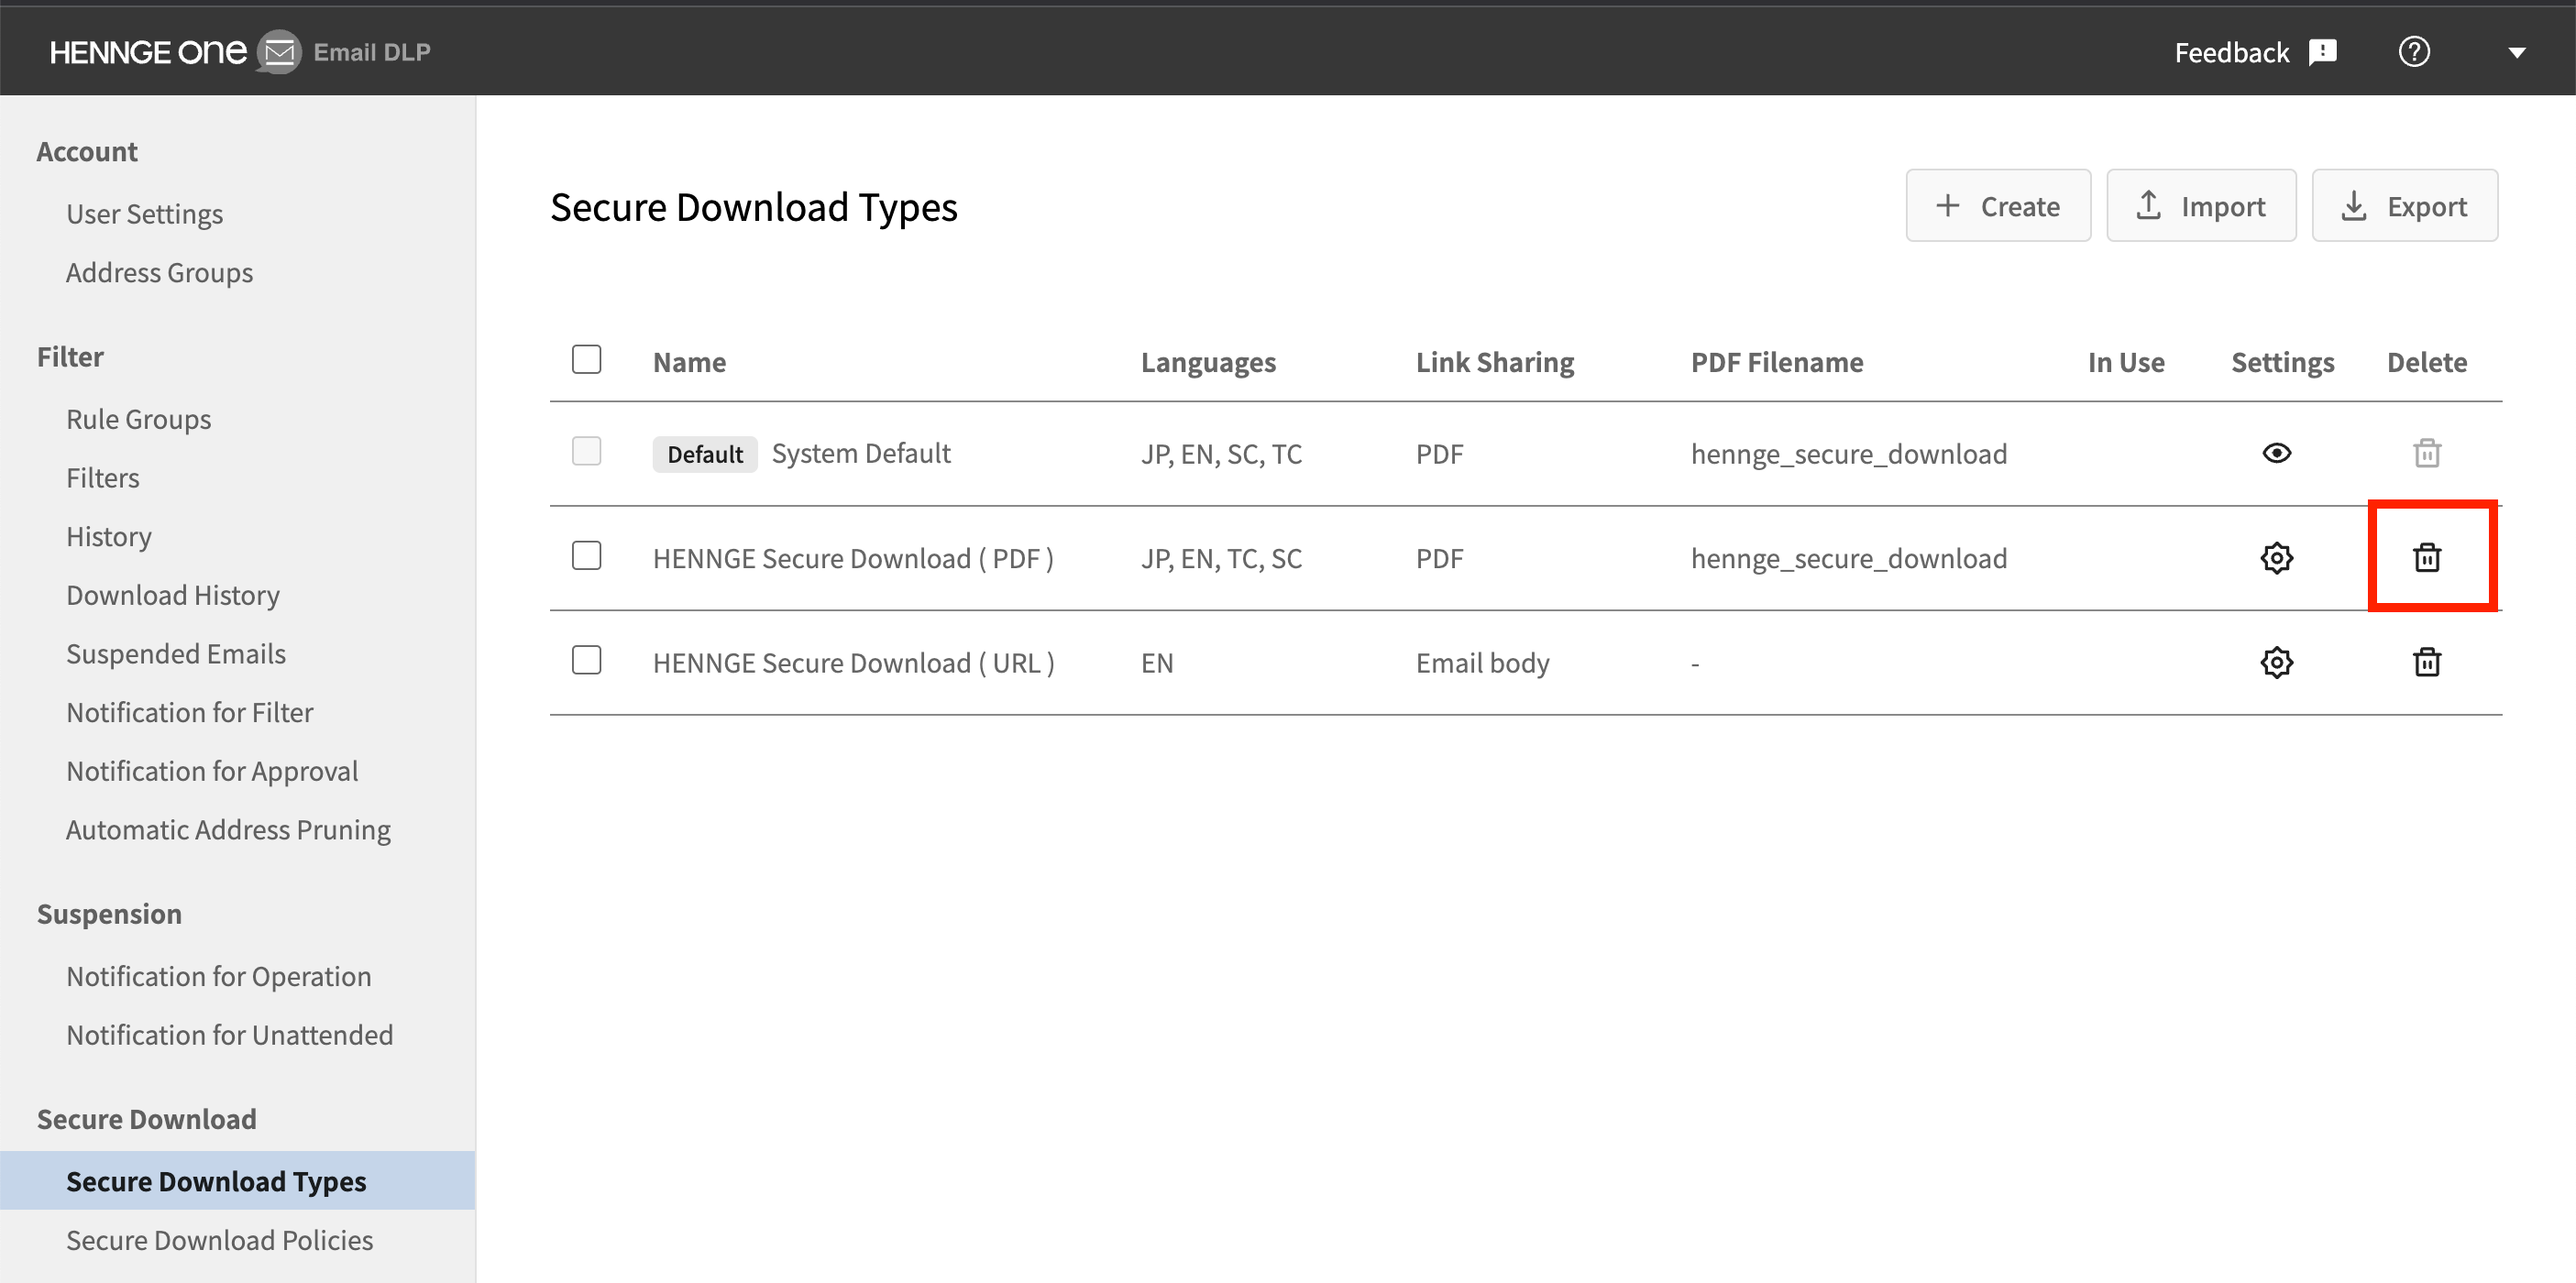Open Notification for Approval
Image resolution: width=2576 pixels, height=1283 pixels.
point(212,771)
